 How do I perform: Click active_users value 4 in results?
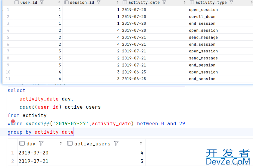coord(105,153)
